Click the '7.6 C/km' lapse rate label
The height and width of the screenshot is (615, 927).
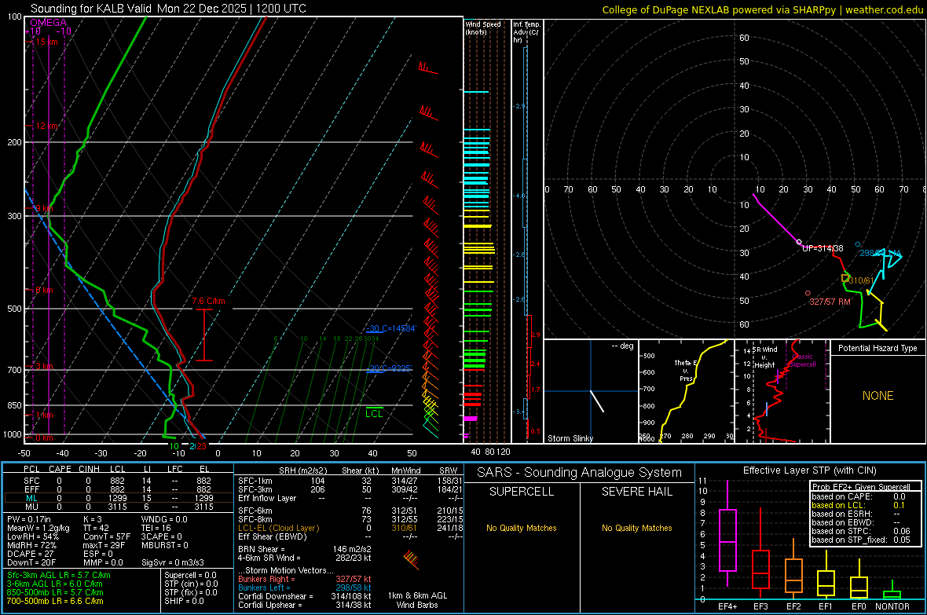208,301
